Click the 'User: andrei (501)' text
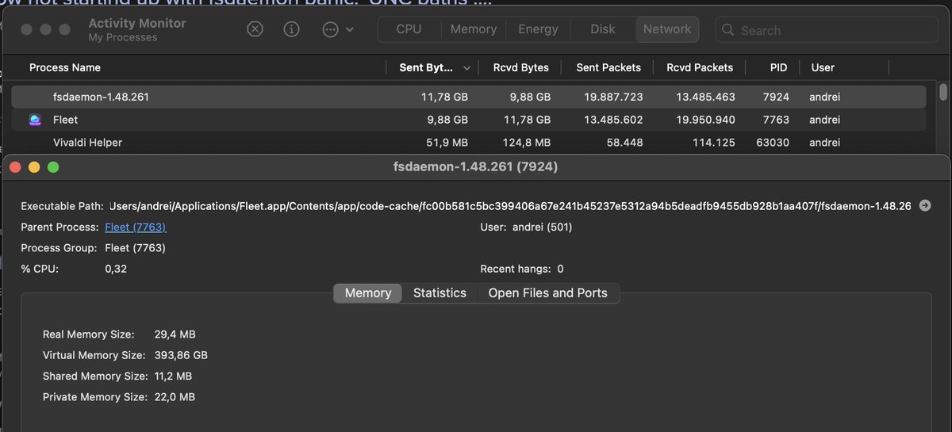Screen dimensions: 952x432 (526, 227)
